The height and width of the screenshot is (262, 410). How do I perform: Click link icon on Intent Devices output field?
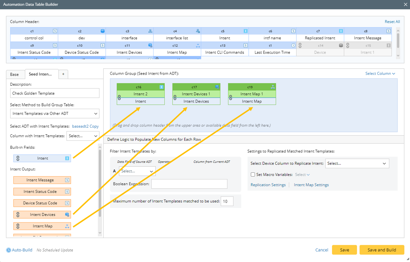tap(18, 214)
